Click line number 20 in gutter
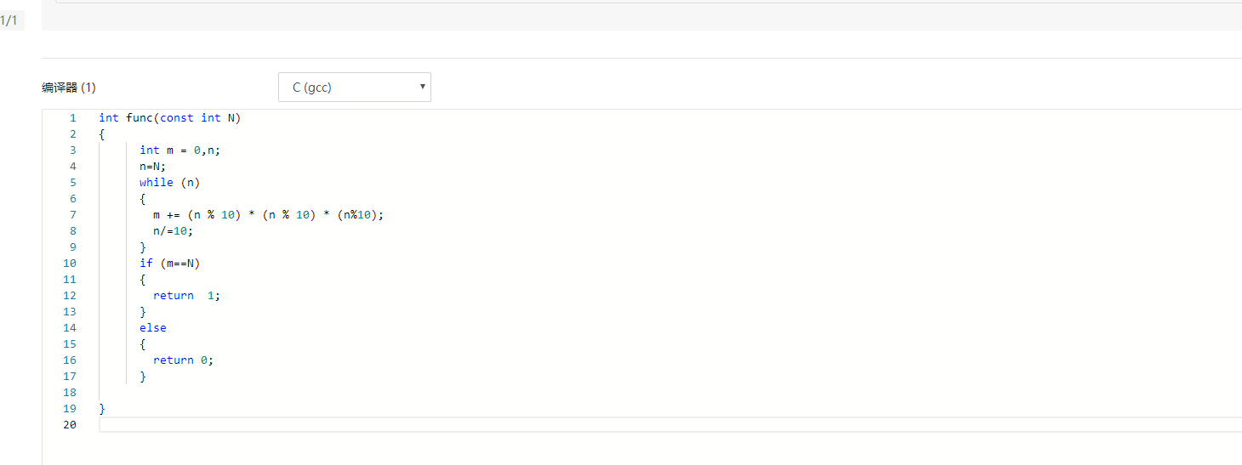 70,424
